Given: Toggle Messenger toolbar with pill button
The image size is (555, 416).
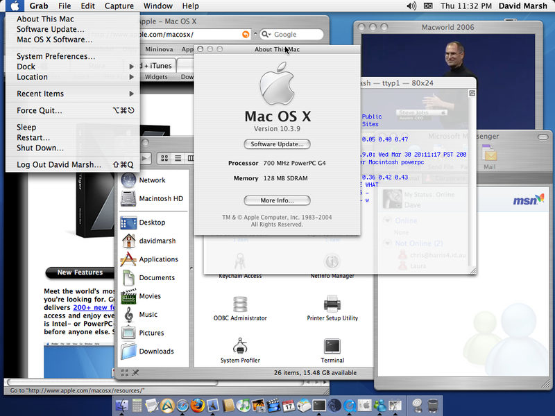Looking at the screenshot, I should pos(543,137).
